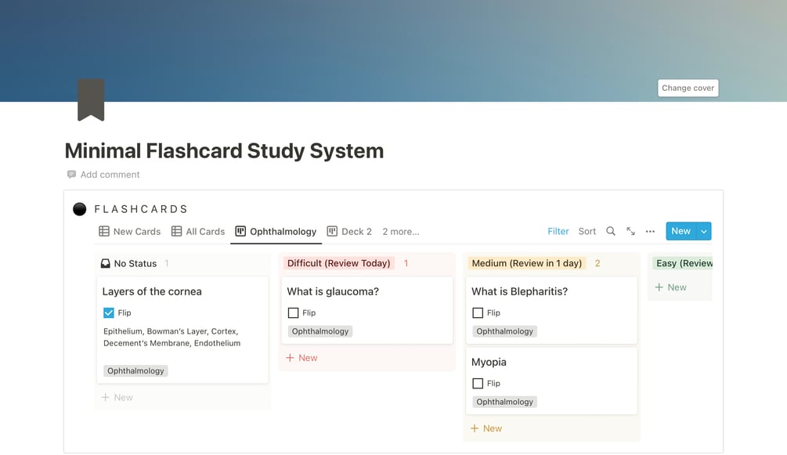Click the board icon beside Ophthalmology
This screenshot has width=787, height=455.
coord(242,231)
